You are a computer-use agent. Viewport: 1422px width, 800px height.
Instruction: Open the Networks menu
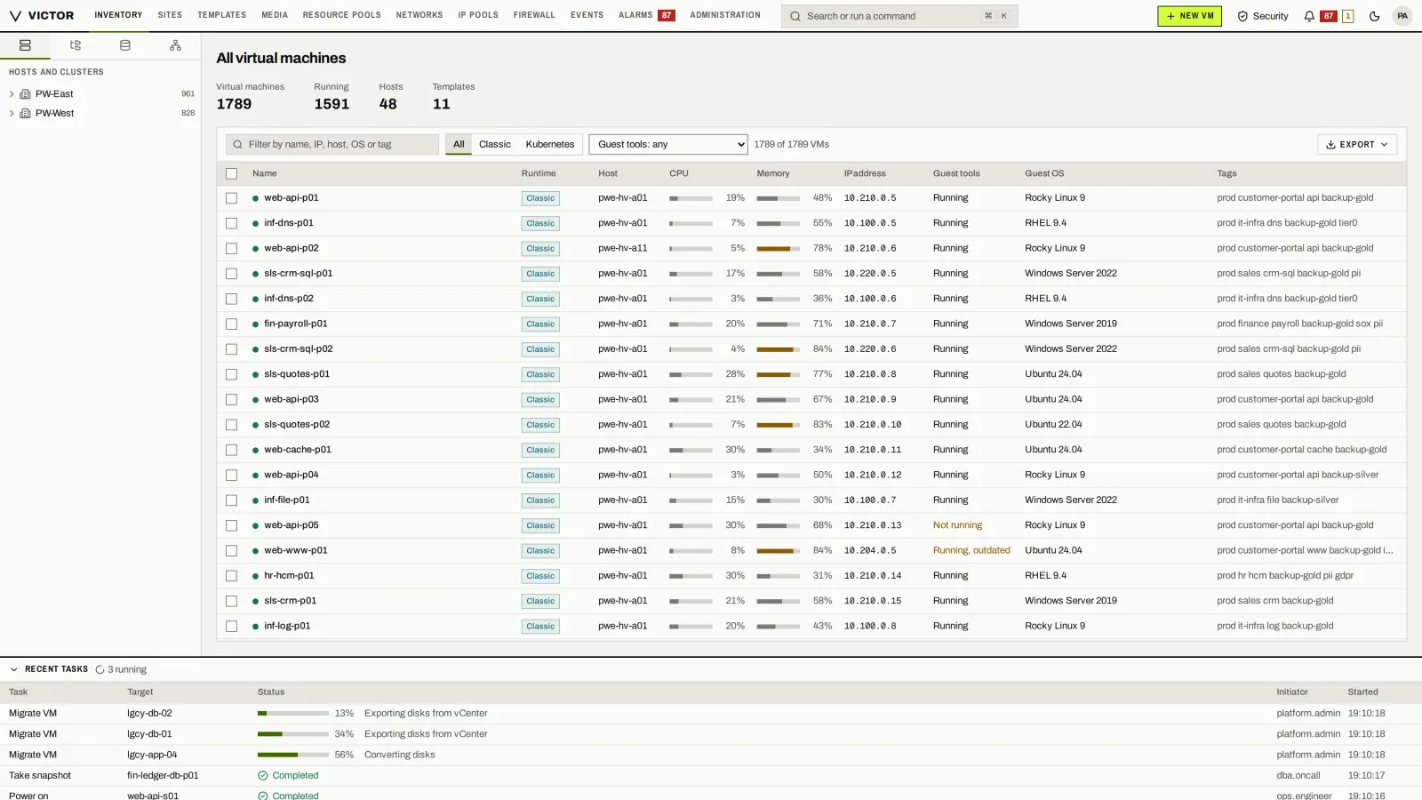419,15
